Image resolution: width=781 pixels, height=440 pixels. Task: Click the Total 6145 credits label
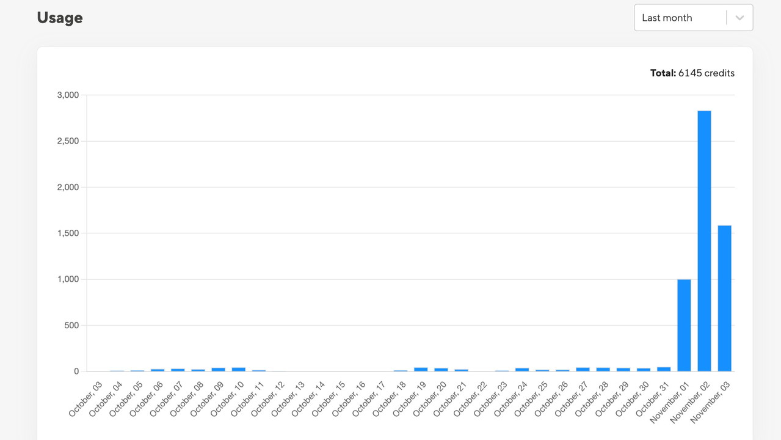tap(692, 73)
